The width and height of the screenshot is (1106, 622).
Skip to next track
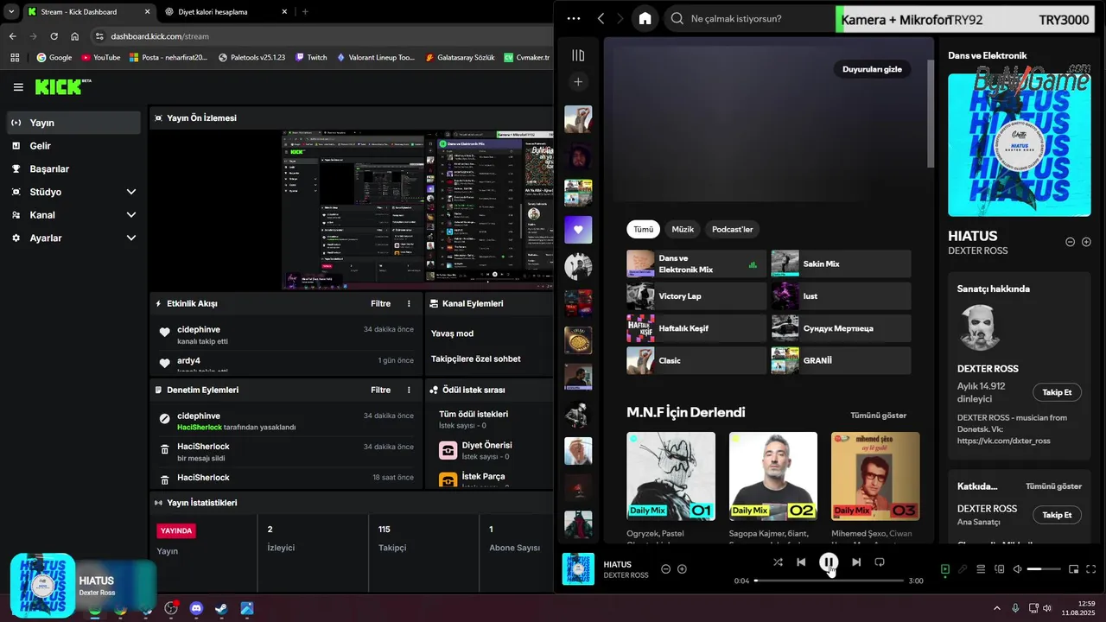(856, 562)
